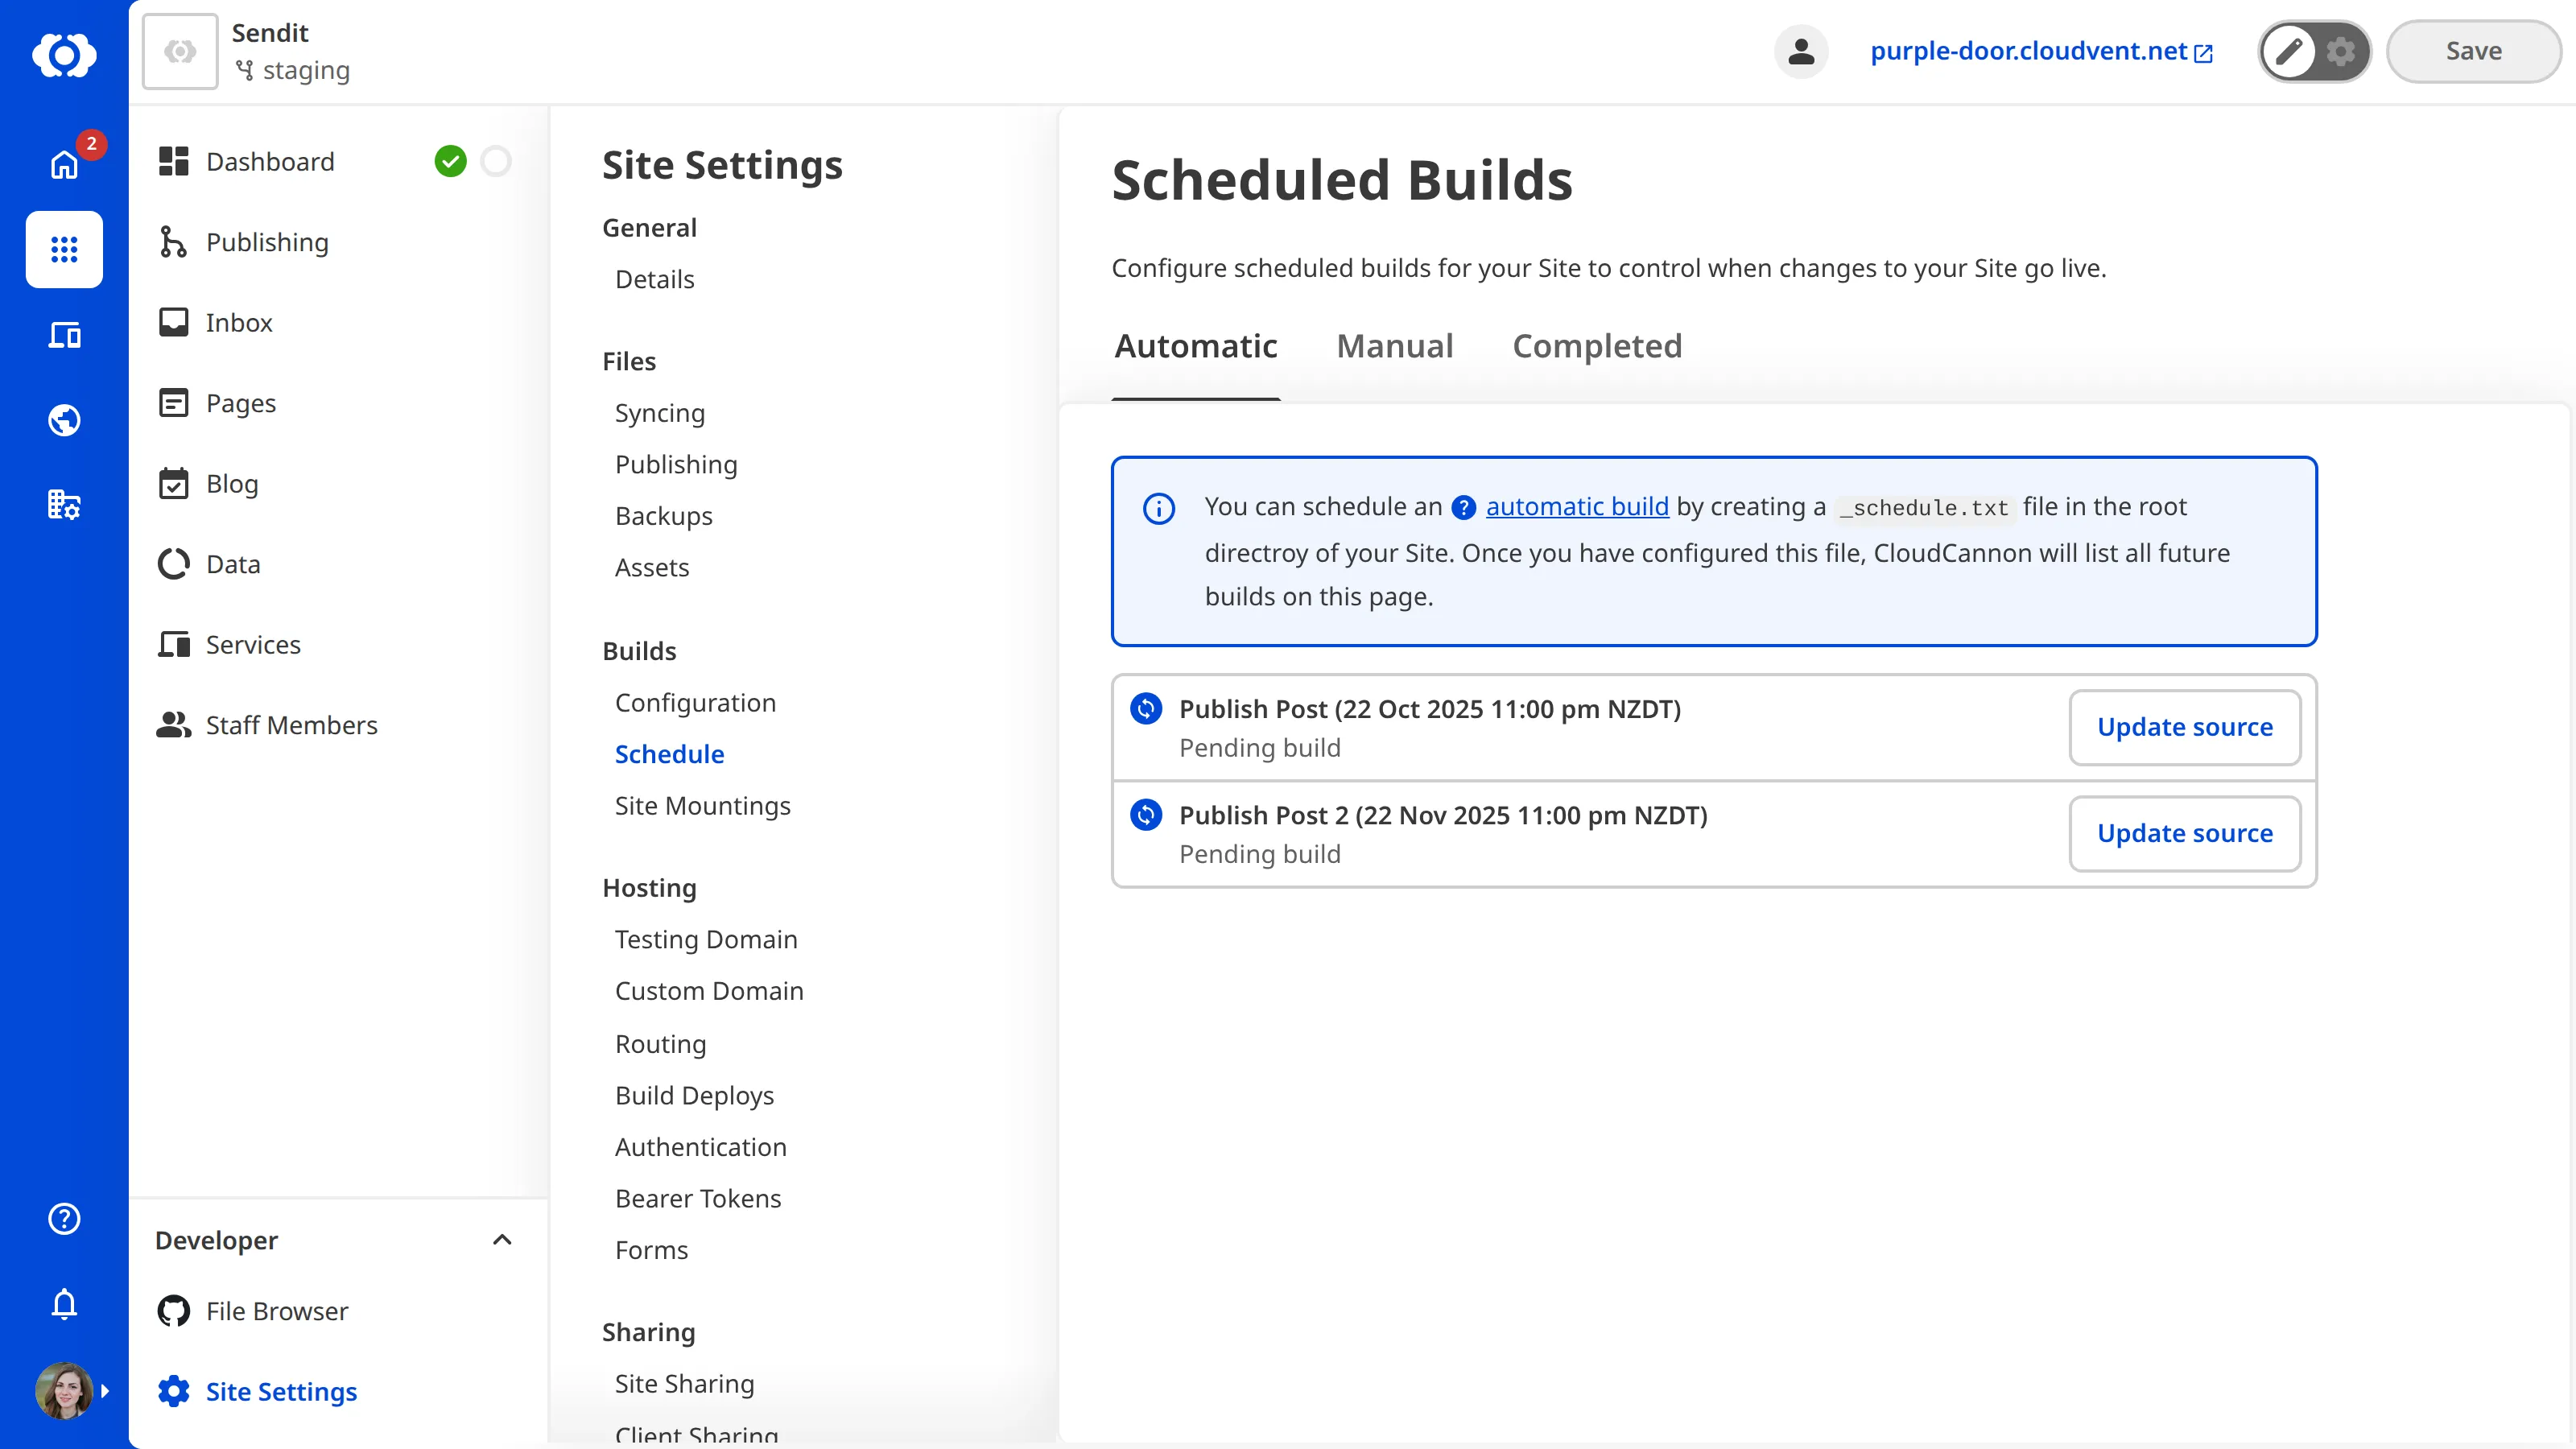
Task: Click the green check status indicator
Action: click(450, 161)
